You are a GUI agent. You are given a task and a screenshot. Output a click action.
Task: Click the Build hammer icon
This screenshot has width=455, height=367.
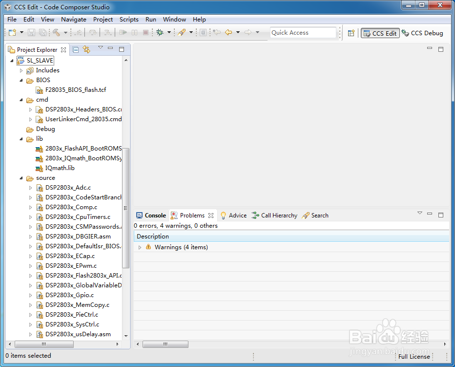pos(56,33)
